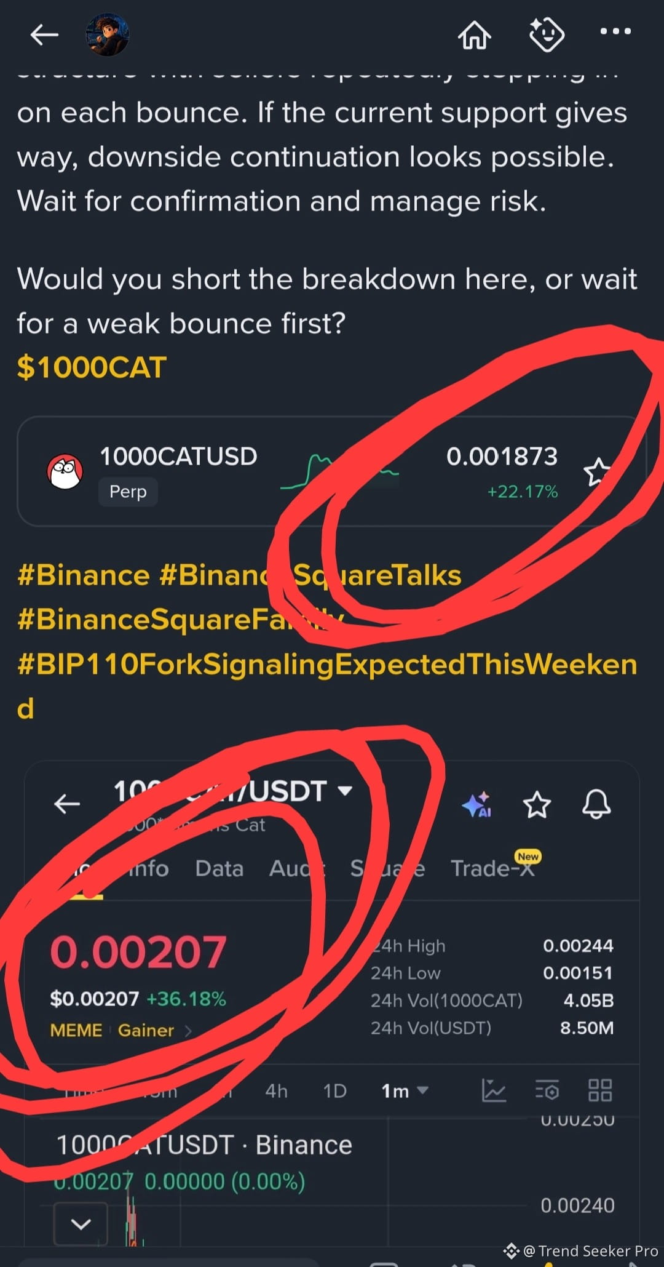This screenshot has width=664, height=1267.
Task: Open the author's profile avatar
Action: (x=107, y=35)
